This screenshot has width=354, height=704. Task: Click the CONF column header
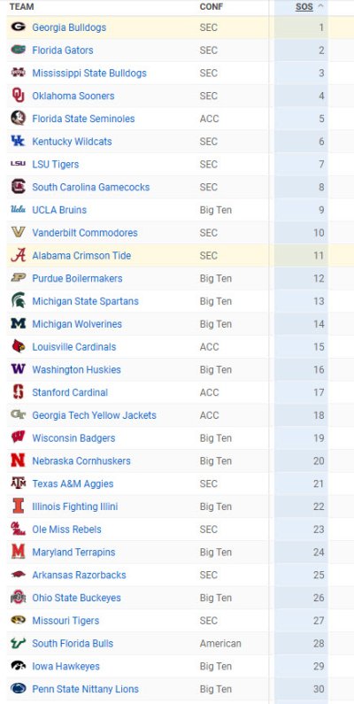coord(212,7)
